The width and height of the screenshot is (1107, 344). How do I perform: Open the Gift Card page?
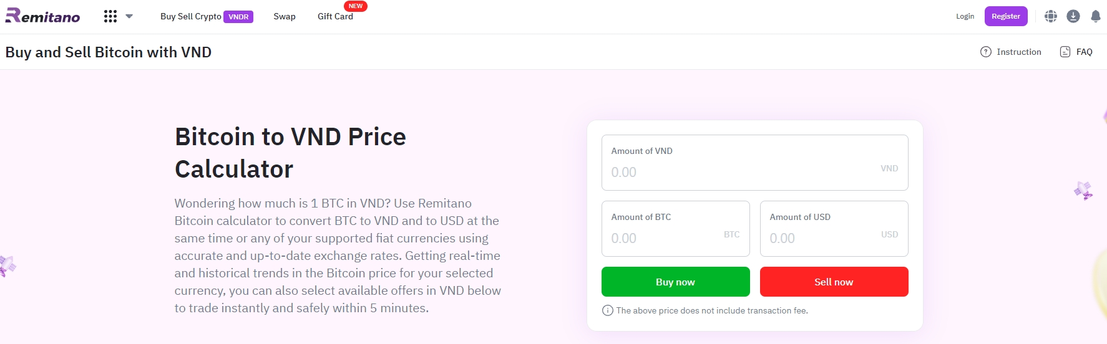tap(335, 16)
